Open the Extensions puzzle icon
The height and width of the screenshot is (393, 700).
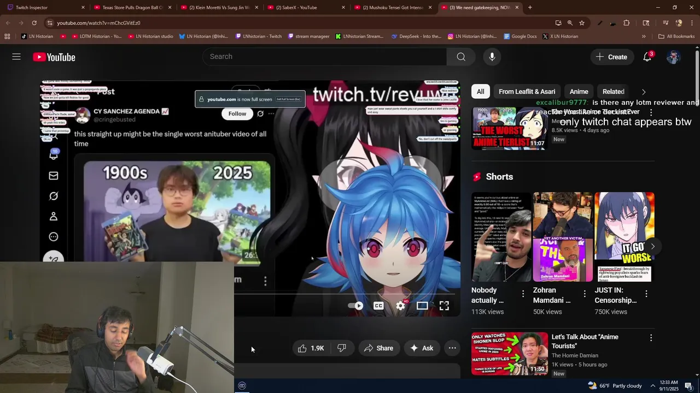[x=627, y=23]
